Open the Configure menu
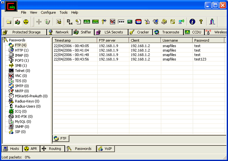The width and height of the screenshot is (228, 161). pyautogui.click(x=48, y=12)
